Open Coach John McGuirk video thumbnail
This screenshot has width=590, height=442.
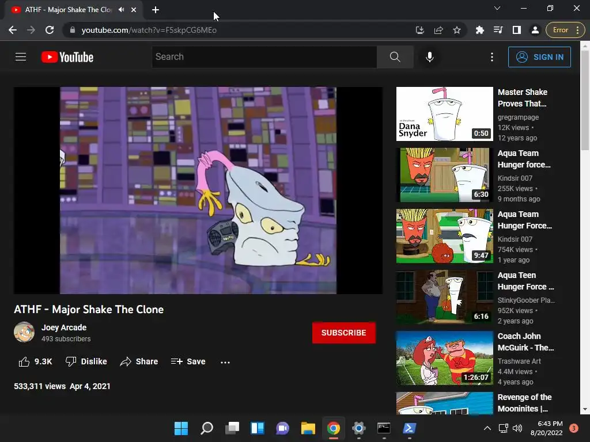tap(444, 358)
